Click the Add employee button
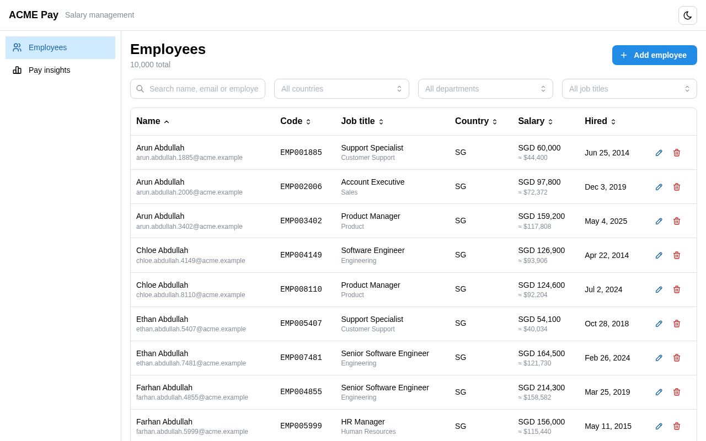706x441 pixels. (x=655, y=55)
